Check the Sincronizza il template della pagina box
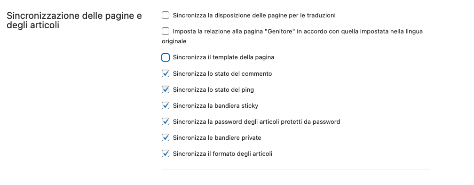Image resolution: width=474 pixels, height=185 pixels. (x=166, y=57)
